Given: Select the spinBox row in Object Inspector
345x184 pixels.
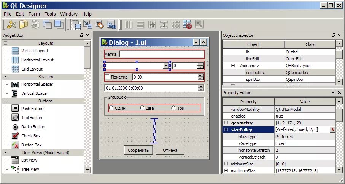Looking at the screenshot, I should coord(279,79).
